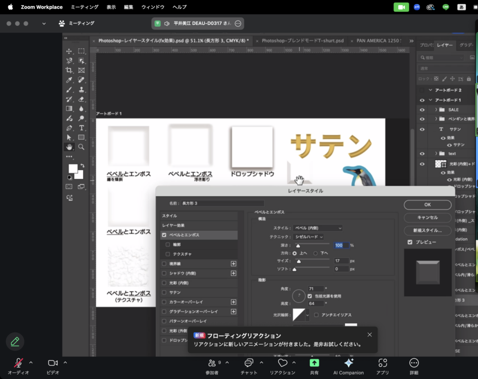Select the Crop tool
The image size is (478, 379).
coord(69,70)
